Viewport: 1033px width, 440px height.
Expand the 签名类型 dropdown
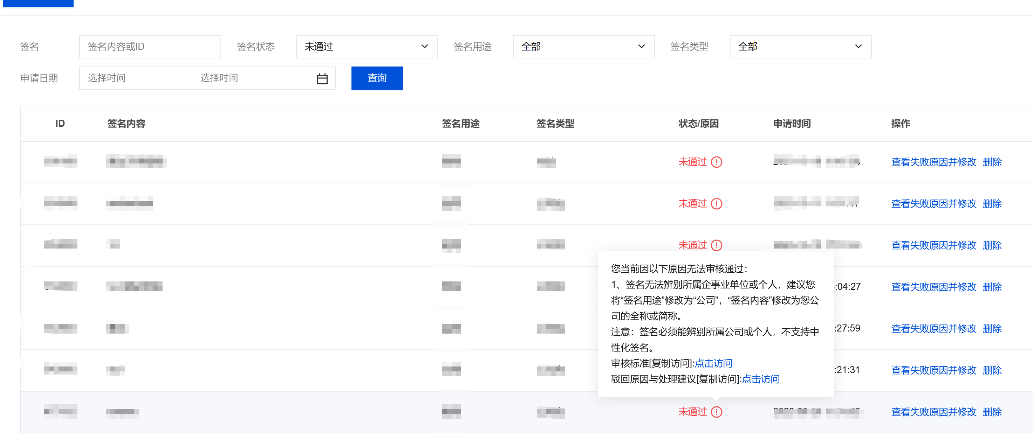pos(800,47)
